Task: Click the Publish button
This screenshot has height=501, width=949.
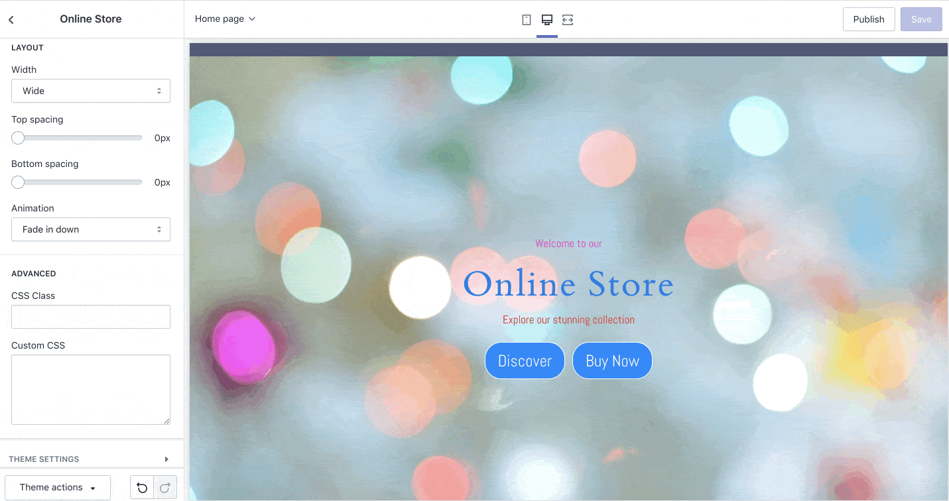Action: point(869,19)
